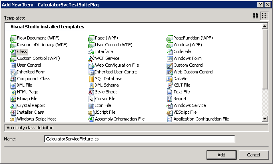Choose the SQL Database template icon
The image size is (273, 164).
91,79
